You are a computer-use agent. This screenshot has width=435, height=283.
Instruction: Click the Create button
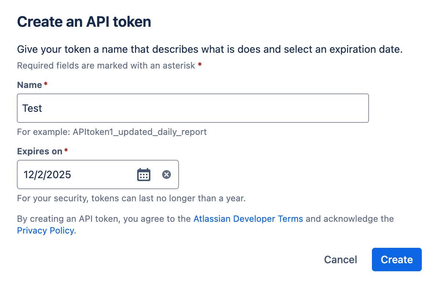coord(396,260)
